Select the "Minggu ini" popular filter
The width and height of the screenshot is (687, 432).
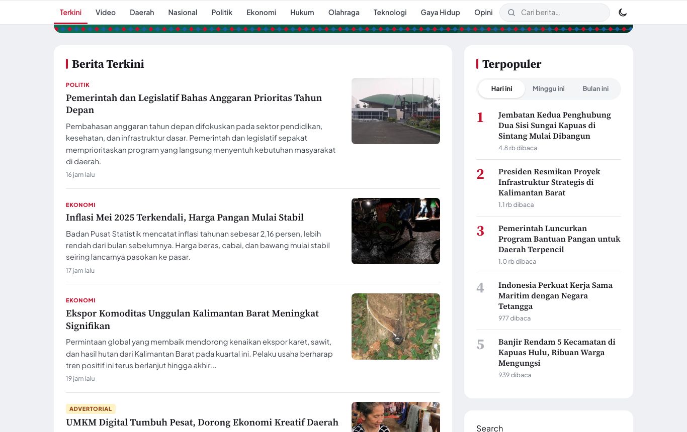click(x=548, y=89)
